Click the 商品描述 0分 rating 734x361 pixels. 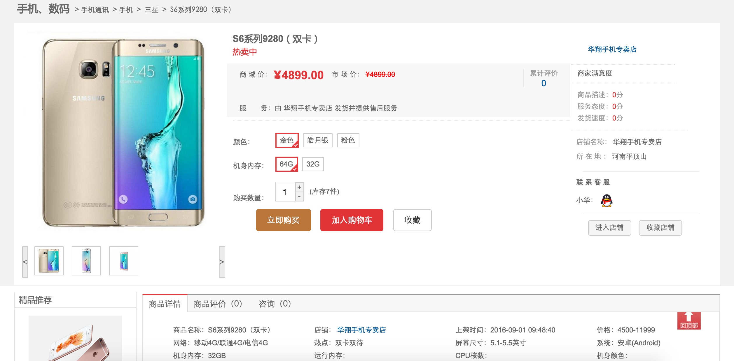[x=600, y=95]
